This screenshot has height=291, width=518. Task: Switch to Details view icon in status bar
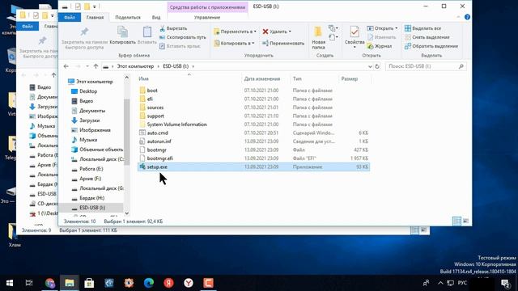(x=456, y=221)
